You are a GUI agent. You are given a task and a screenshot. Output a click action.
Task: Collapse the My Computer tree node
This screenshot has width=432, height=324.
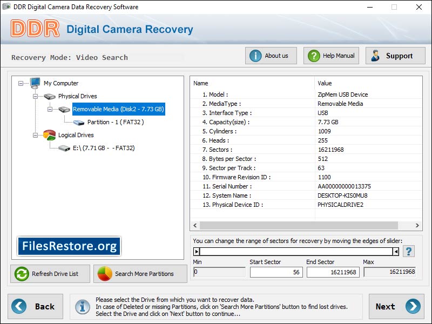pyautogui.click(x=20, y=83)
